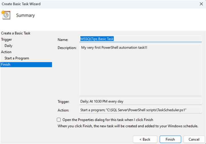Select the Create a Basic Task step
Image resolution: width=206 pixels, height=144 pixels.
point(16,33)
